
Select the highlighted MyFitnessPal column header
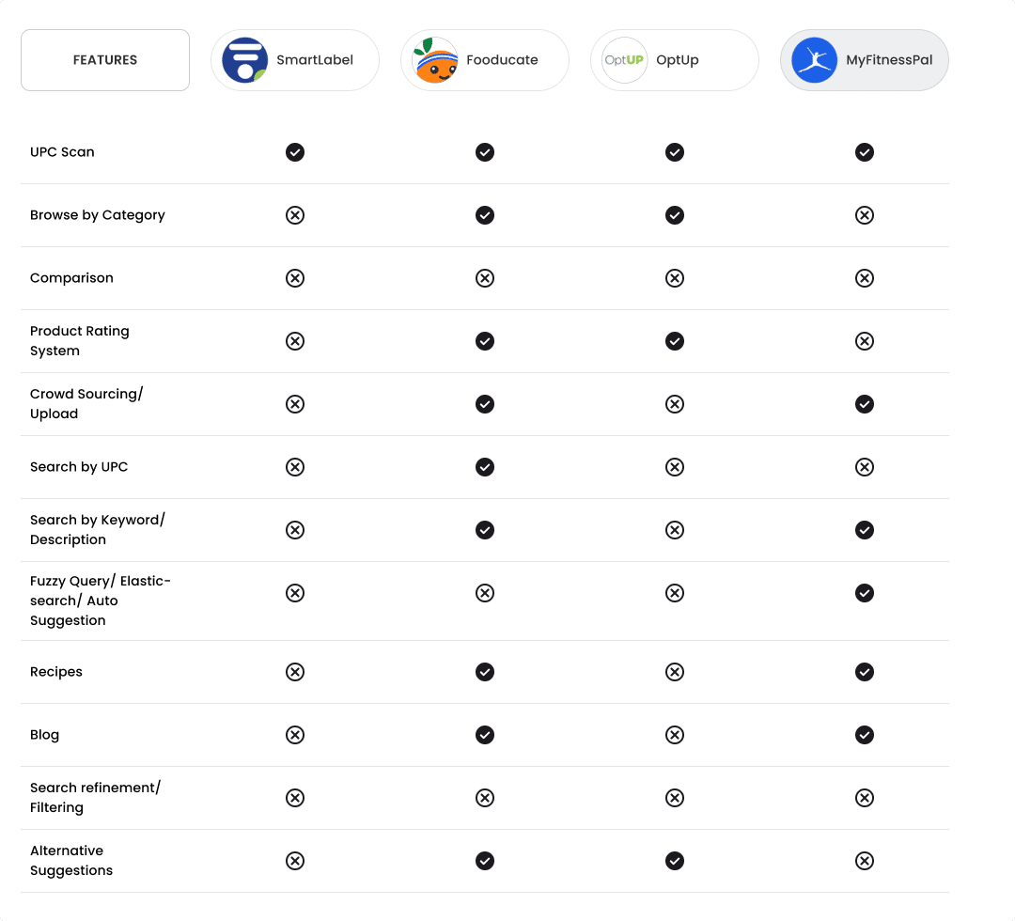(x=864, y=60)
